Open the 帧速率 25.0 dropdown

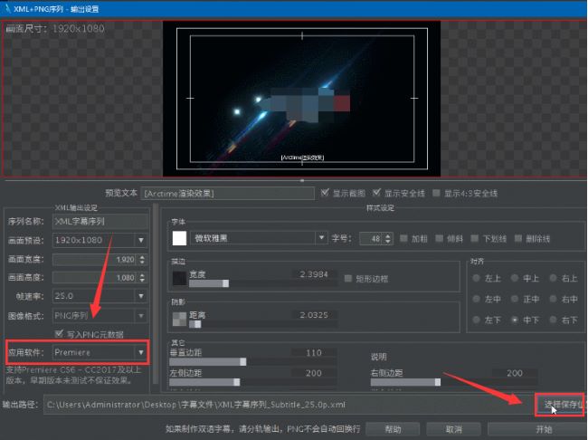tap(100, 296)
